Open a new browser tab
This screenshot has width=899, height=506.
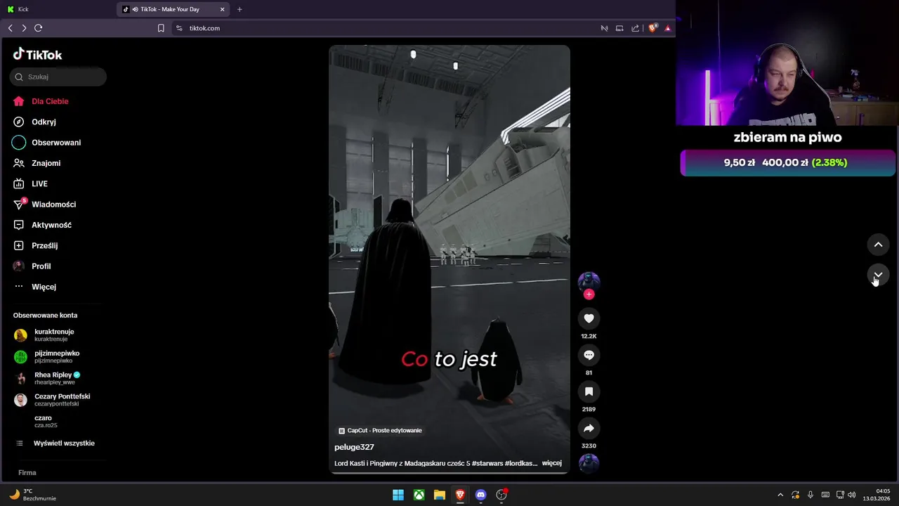[239, 9]
